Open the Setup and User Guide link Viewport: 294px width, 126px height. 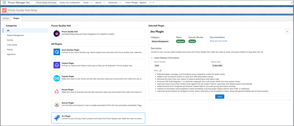(218, 41)
